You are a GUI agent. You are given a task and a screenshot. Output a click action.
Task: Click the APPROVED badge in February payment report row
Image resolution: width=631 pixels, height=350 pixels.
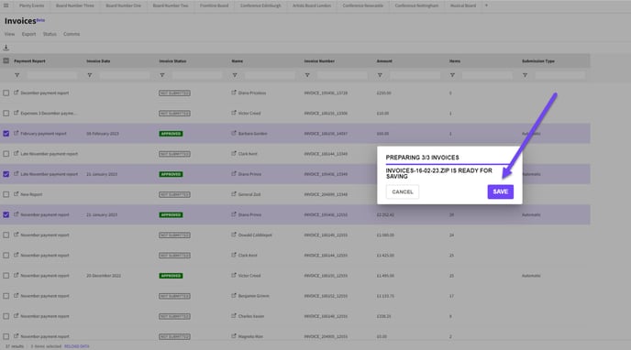click(x=171, y=134)
